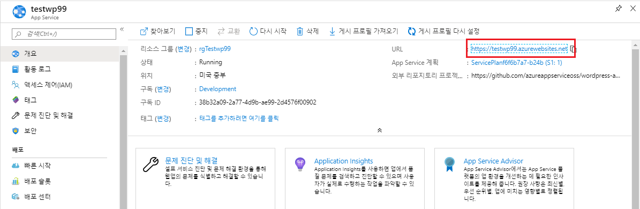The height and width of the screenshot is (209, 640).
Task: Stop the app with 중지 button
Action: pyautogui.click(x=197, y=31)
